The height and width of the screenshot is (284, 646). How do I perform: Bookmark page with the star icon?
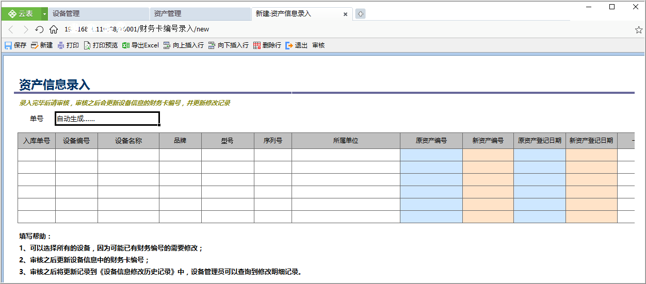point(639,29)
